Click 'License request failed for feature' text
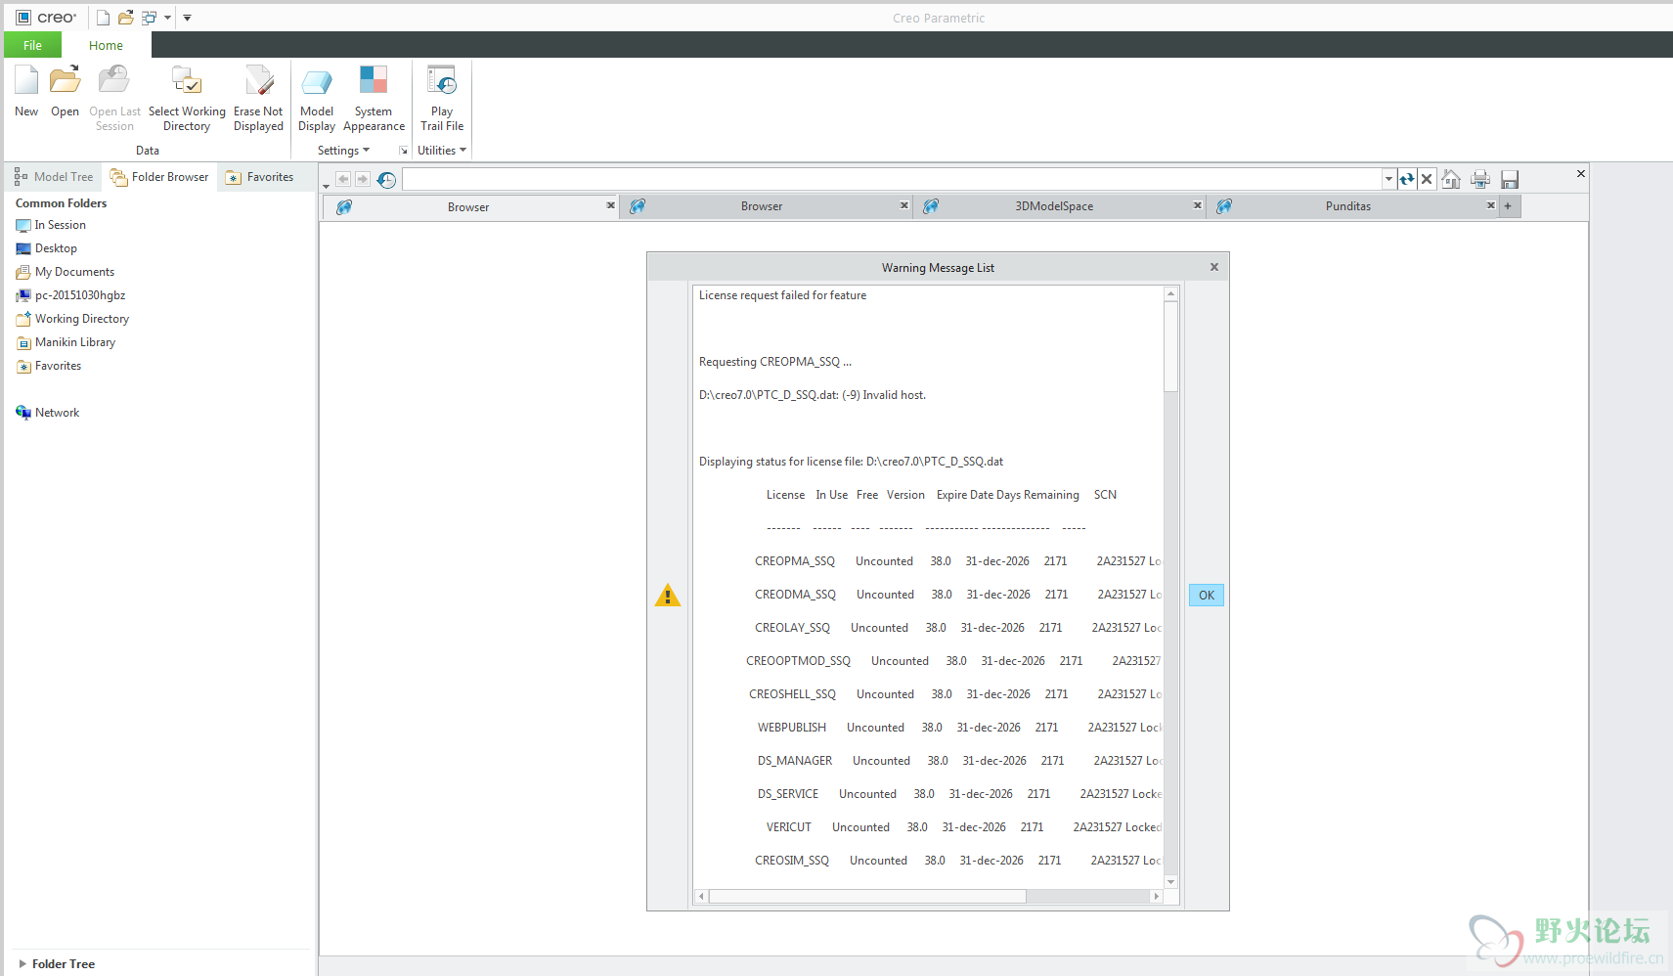The height and width of the screenshot is (976, 1673). (x=782, y=295)
